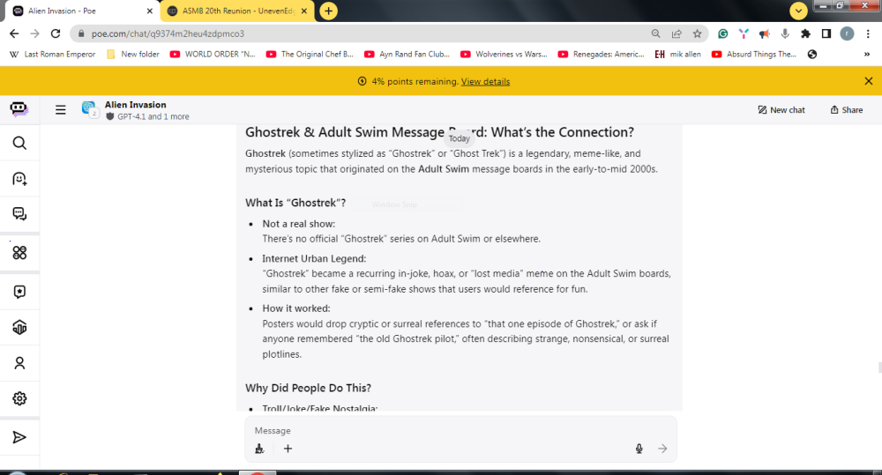Open the Renegades: Americ... bookmark
Screen dimensions: 882x475
click(x=602, y=55)
